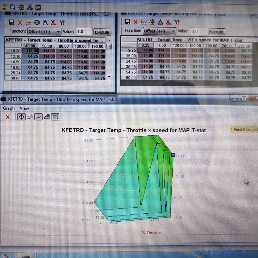
Task: Click the calculator icon in main toolbar
Action: tap(38, 7)
